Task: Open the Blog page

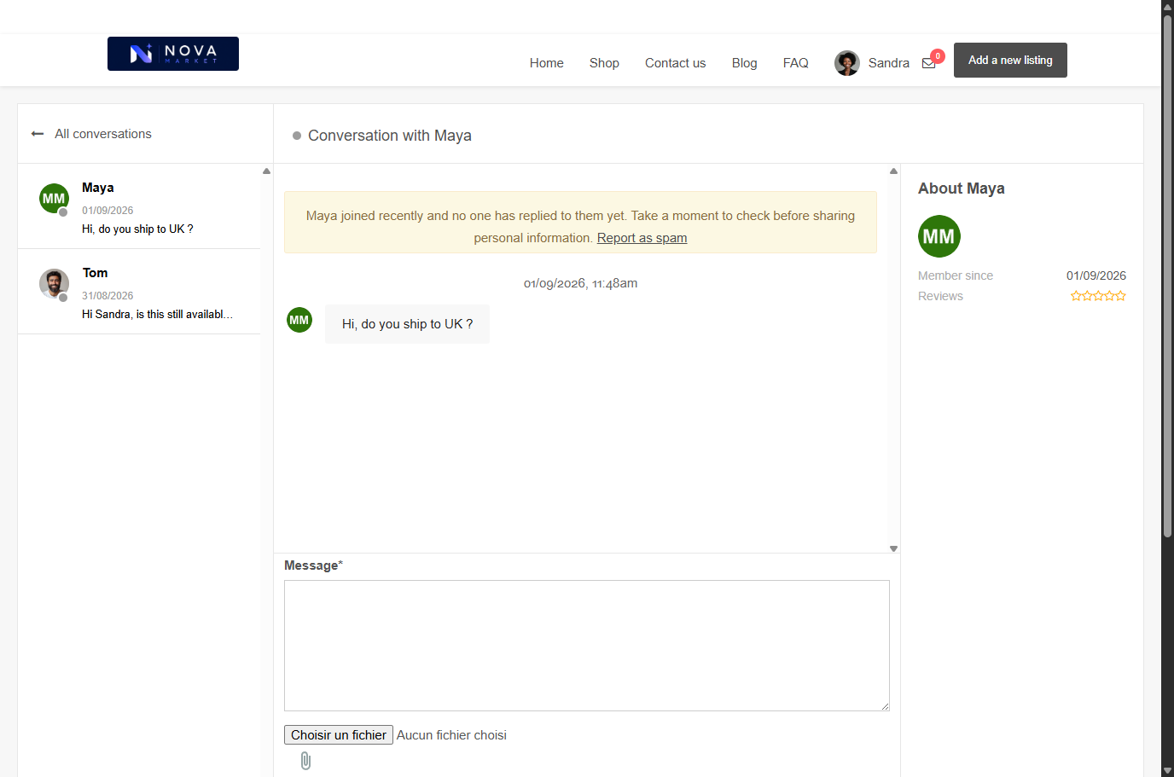Action: pos(745,63)
